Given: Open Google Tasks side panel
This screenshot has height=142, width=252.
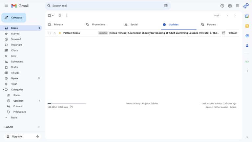Looking at the screenshot, I should tap(247, 36).
